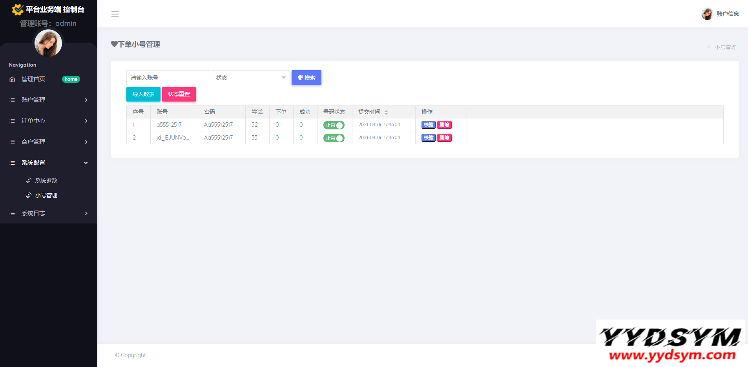Open the 状态 dropdown filter
748x367 pixels.
pyautogui.click(x=251, y=78)
